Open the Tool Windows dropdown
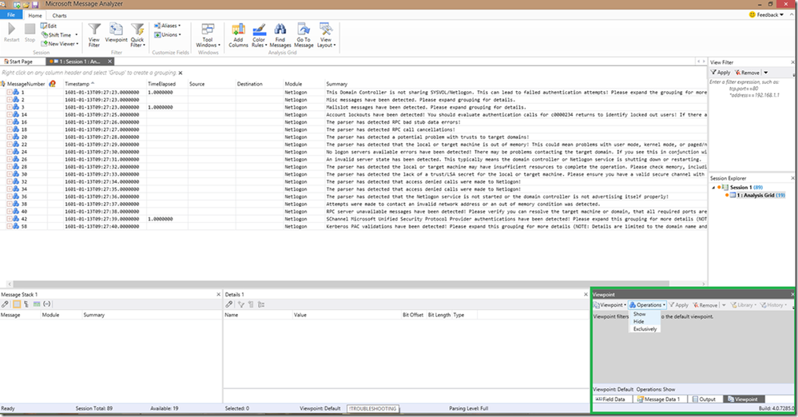 coord(208,34)
